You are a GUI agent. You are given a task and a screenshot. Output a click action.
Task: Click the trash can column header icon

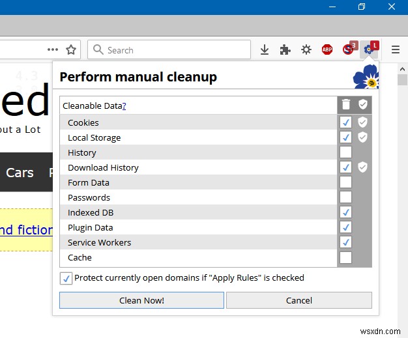pyautogui.click(x=346, y=104)
